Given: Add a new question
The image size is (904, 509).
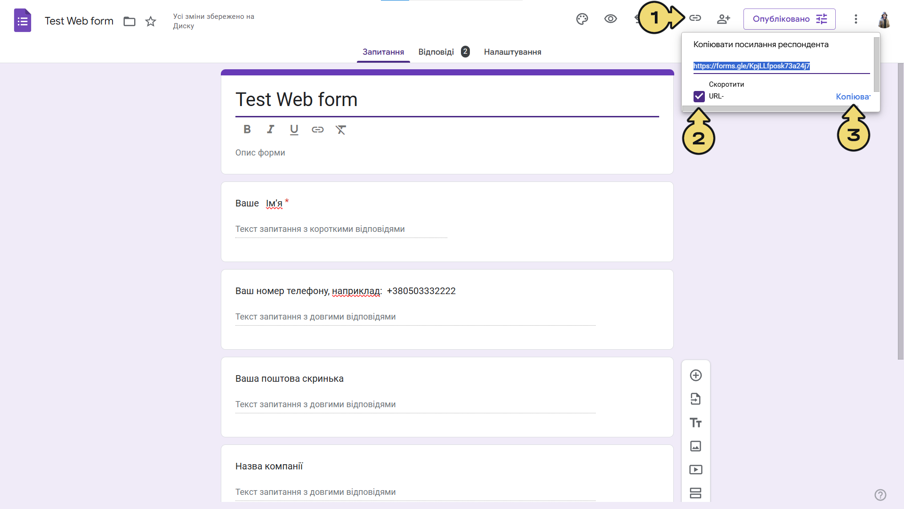Looking at the screenshot, I should pyautogui.click(x=696, y=375).
